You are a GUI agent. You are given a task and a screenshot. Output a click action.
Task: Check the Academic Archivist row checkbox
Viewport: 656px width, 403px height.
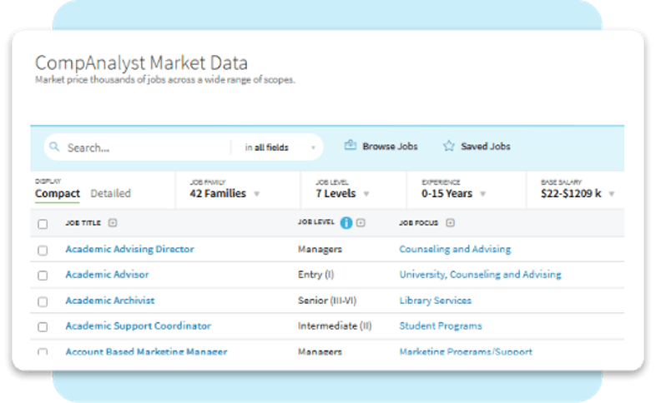43,301
